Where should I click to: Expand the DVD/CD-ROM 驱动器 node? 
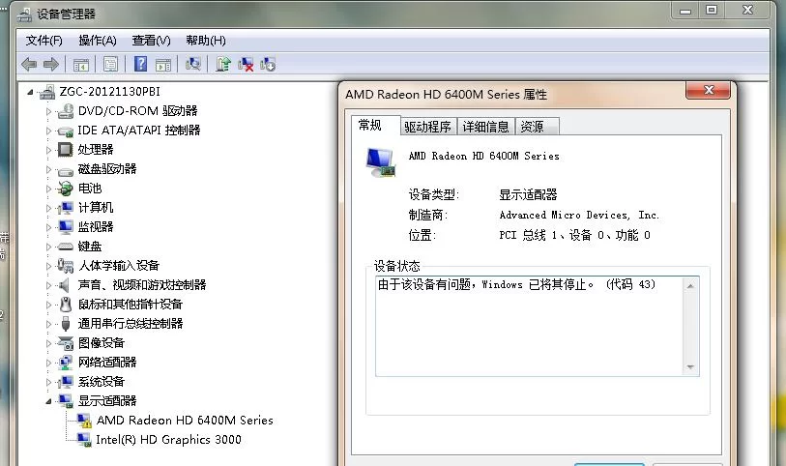click(48, 111)
